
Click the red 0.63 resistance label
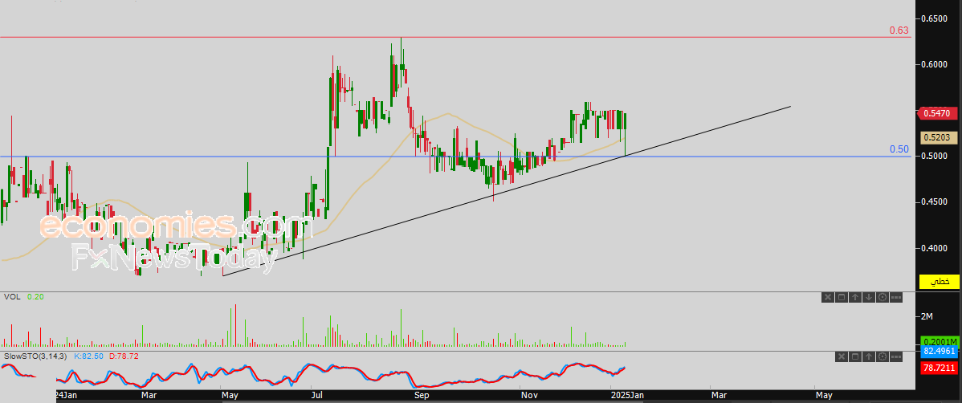point(899,31)
